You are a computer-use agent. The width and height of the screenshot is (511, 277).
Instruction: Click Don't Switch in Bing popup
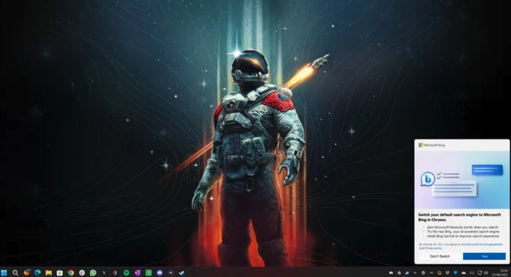pyautogui.click(x=440, y=256)
